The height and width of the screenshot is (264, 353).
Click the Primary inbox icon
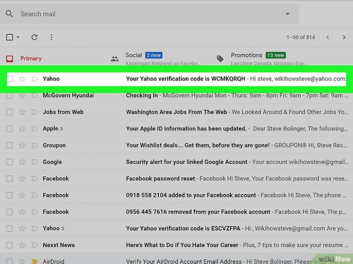point(10,59)
